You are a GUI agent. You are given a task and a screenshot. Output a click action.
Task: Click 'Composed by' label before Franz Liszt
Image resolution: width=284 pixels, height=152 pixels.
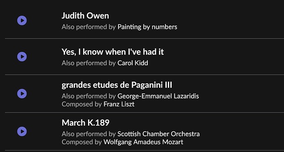tap(81, 104)
